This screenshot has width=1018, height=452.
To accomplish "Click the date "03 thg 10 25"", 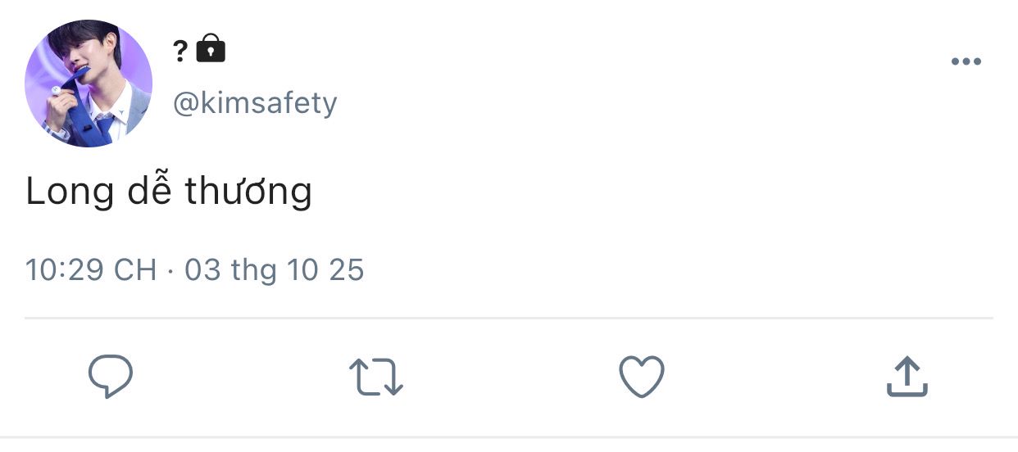I will 274,269.
